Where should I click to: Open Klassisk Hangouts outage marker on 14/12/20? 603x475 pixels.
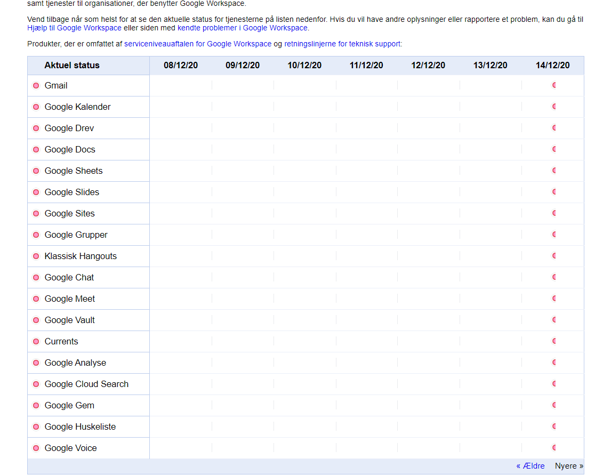tap(554, 256)
